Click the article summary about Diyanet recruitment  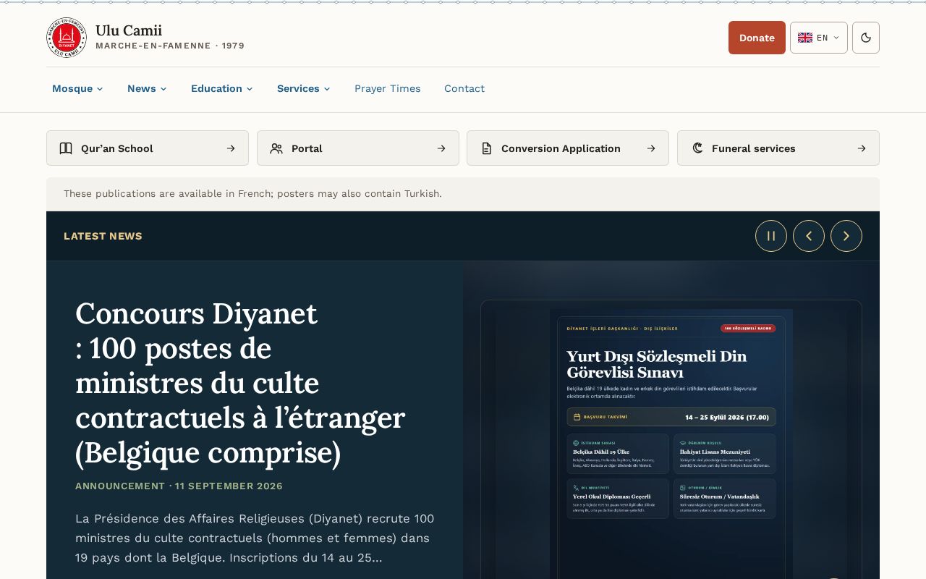(255, 538)
